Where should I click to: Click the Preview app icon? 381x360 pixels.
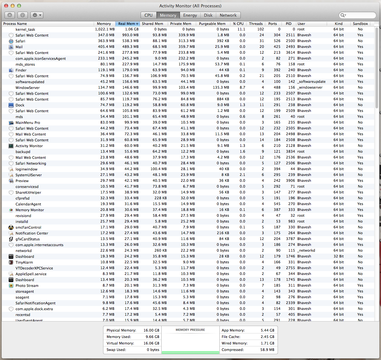[11, 181]
